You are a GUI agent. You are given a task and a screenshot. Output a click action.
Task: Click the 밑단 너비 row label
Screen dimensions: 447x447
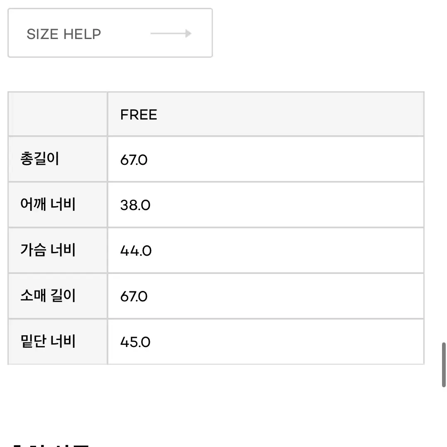coord(48,341)
